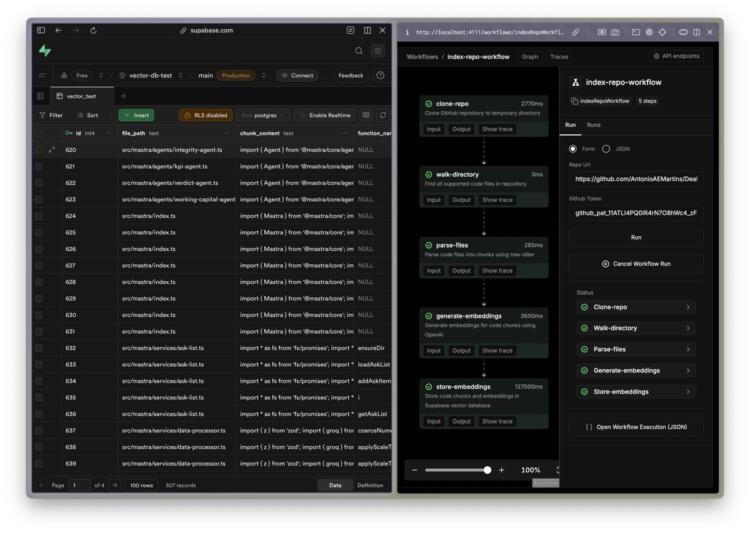Check the checkbox for row 636
This screenshot has height=533, width=750.
[x=39, y=414]
